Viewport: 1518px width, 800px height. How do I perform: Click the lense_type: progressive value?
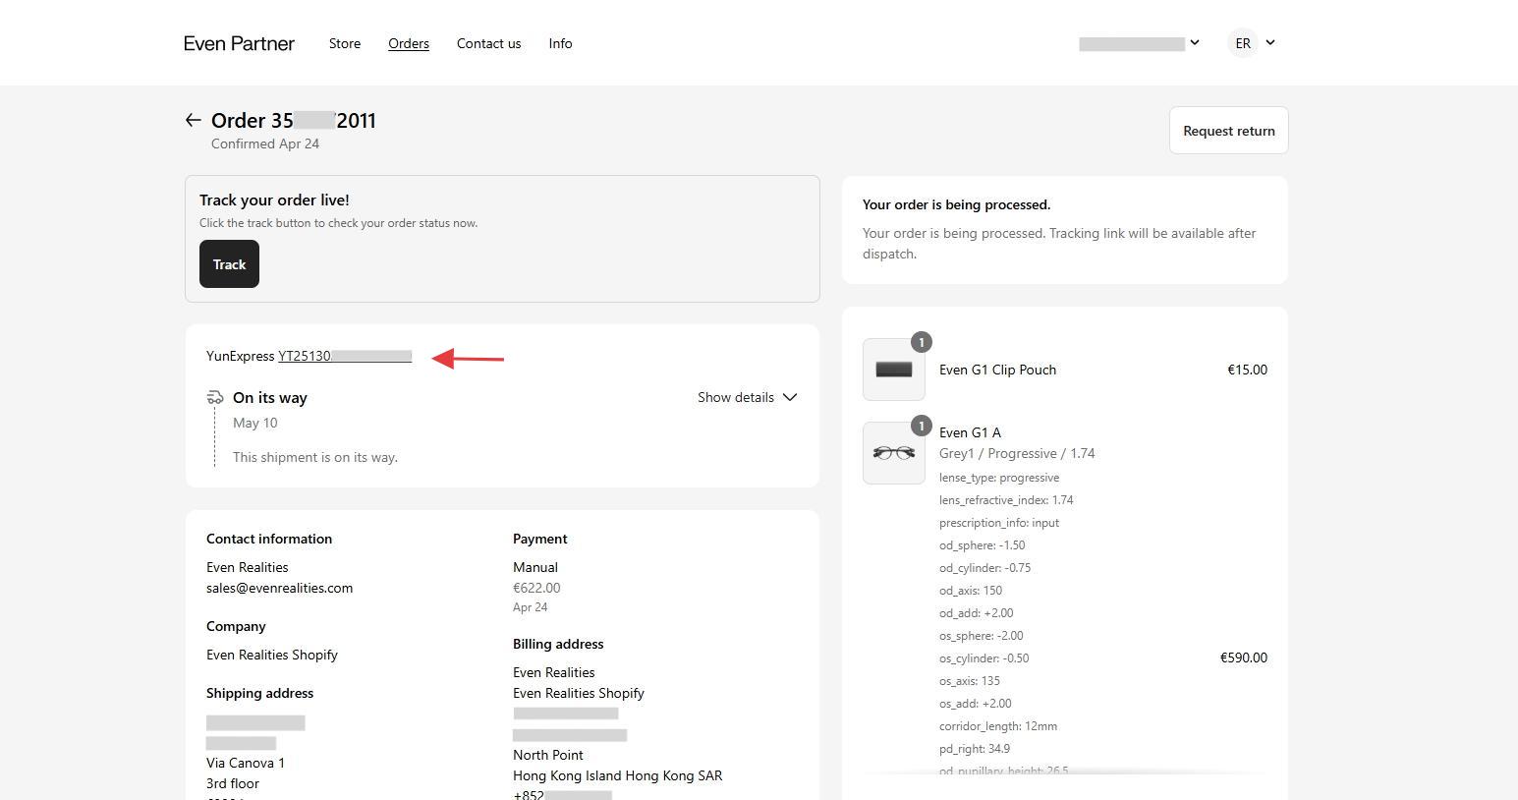[999, 478]
